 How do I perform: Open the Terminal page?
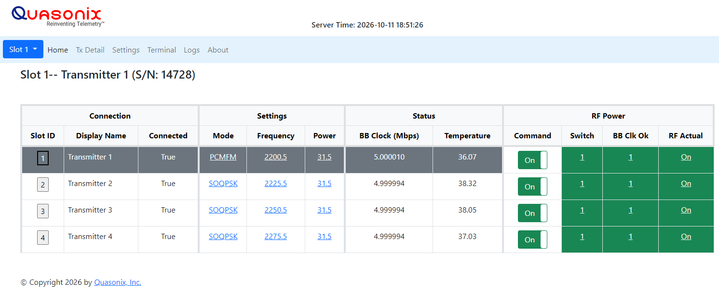162,50
